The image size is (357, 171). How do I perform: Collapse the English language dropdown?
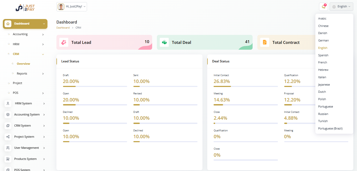(341, 7)
